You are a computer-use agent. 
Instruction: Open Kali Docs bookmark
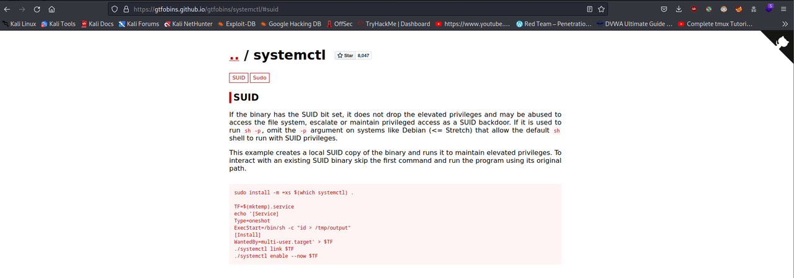[97, 24]
